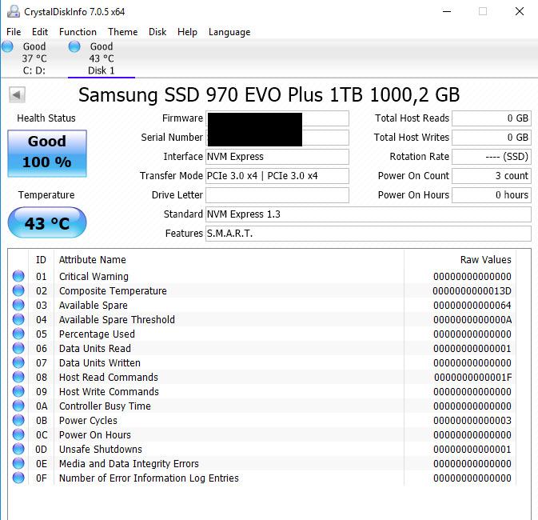Click the Total Host Writes value field
Screen dimensions: 538x520
(x=492, y=138)
